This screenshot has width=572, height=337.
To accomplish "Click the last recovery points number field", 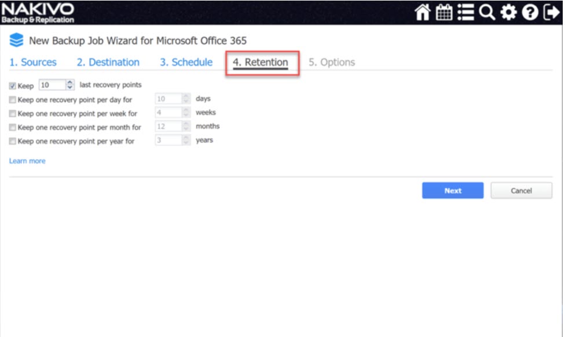I will [52, 85].
